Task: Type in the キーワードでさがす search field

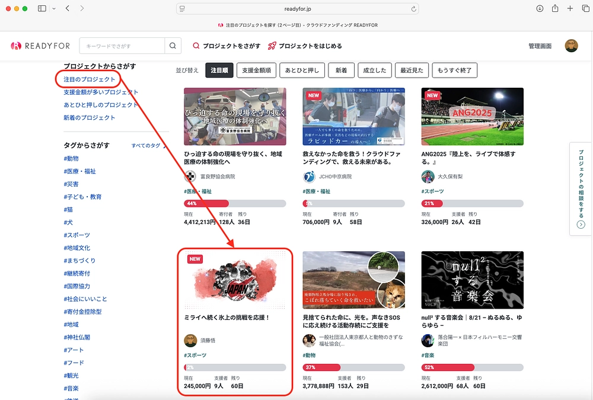Action: tap(122, 46)
